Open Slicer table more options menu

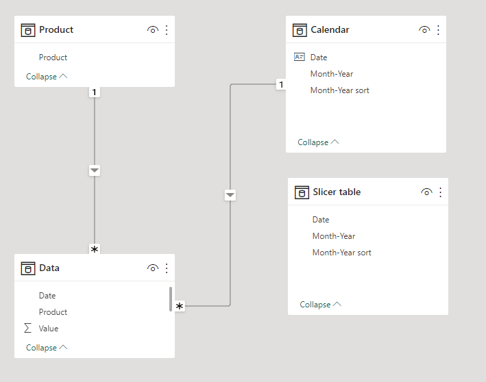coord(441,192)
